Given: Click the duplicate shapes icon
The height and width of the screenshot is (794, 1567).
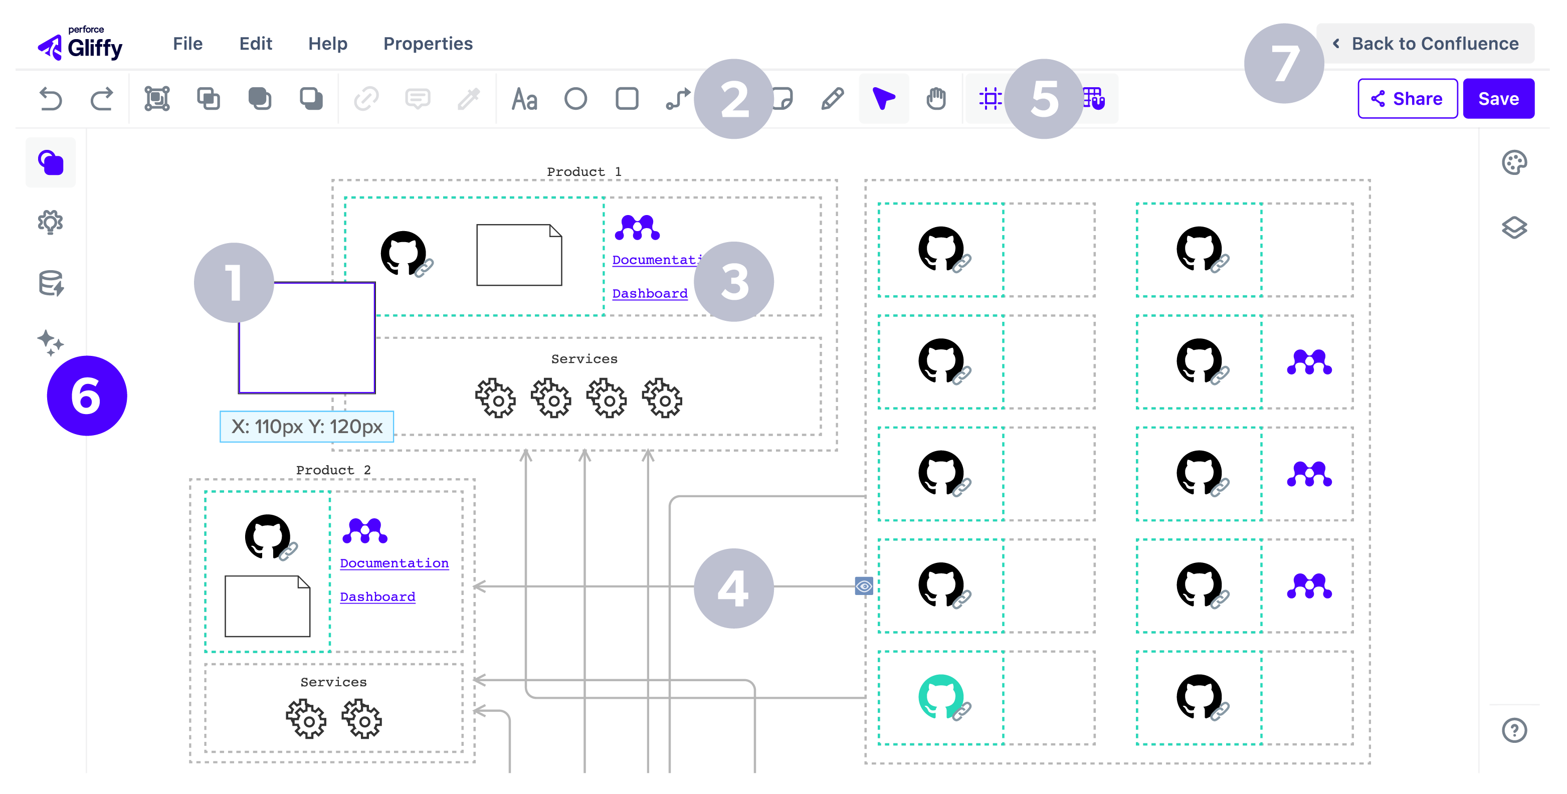Looking at the screenshot, I should click(209, 99).
